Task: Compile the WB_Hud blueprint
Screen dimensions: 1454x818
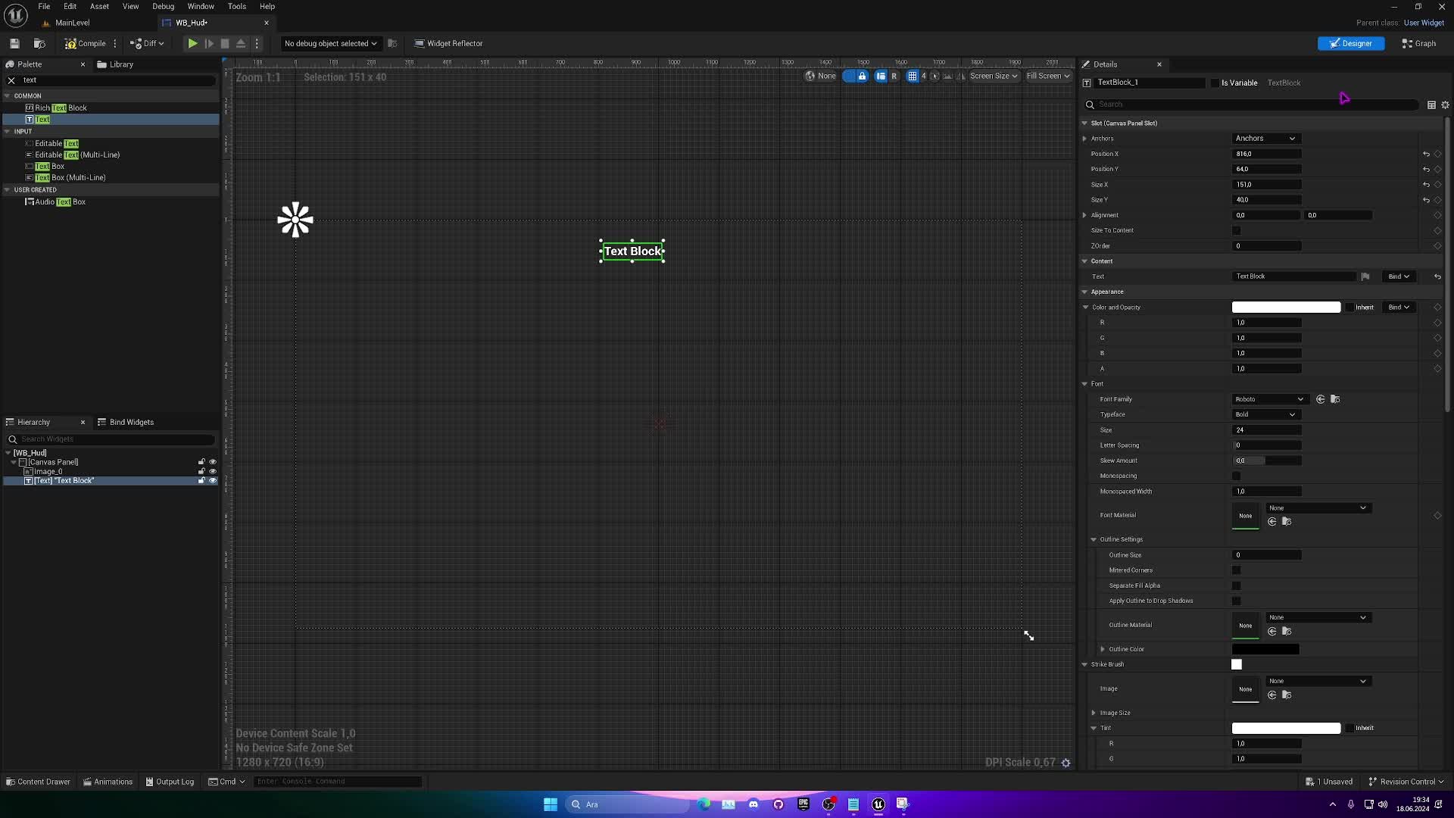Action: [85, 43]
